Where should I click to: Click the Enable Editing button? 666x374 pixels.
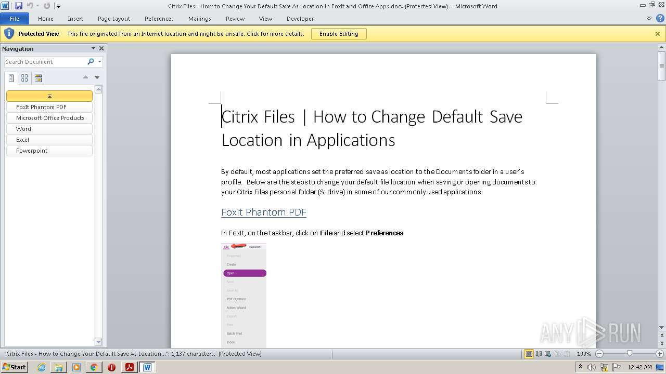click(x=339, y=34)
